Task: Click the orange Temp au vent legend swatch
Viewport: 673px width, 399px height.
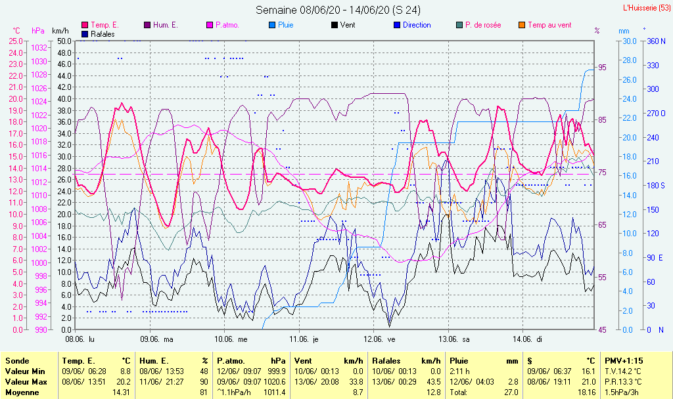Action: pos(522,26)
